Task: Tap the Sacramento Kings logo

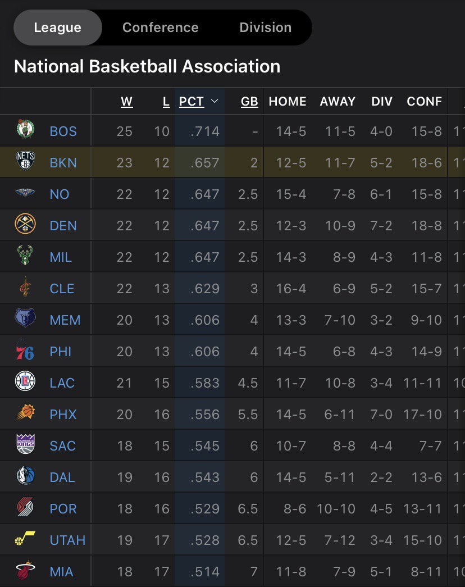Action: pyautogui.click(x=25, y=445)
